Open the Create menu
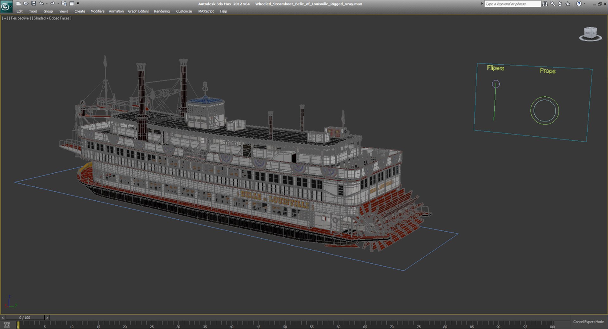608x329 pixels. click(80, 11)
